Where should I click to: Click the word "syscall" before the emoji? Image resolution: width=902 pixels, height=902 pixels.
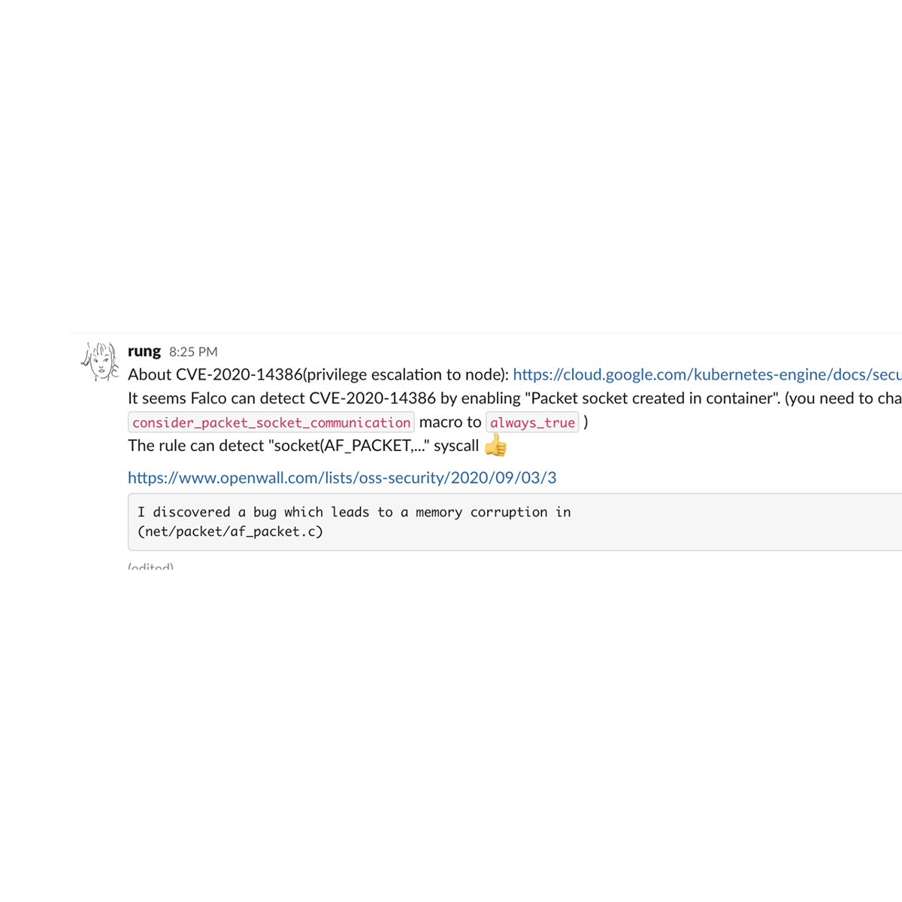(456, 446)
